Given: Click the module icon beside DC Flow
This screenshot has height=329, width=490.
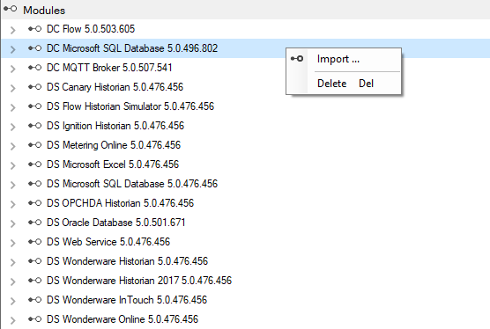Looking at the screenshot, I should pos(34,29).
